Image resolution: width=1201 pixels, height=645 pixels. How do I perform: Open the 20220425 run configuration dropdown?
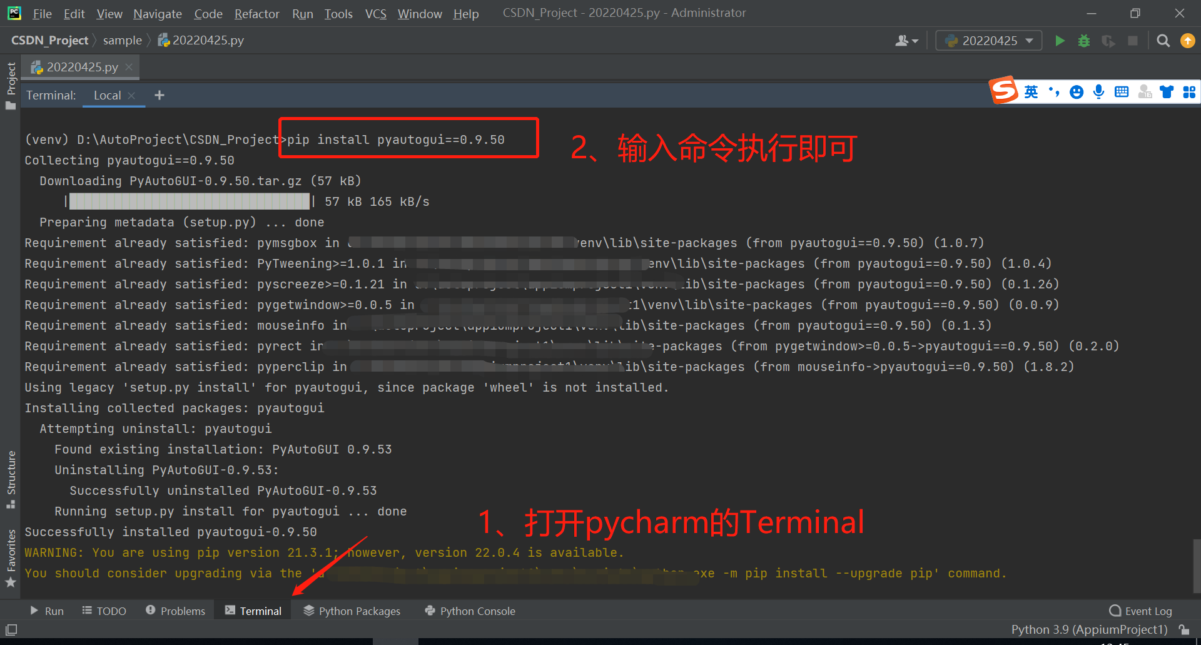coord(989,41)
